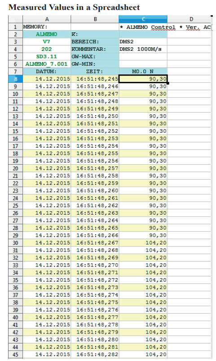Click the 104,20 value in row 45

pos(143,355)
